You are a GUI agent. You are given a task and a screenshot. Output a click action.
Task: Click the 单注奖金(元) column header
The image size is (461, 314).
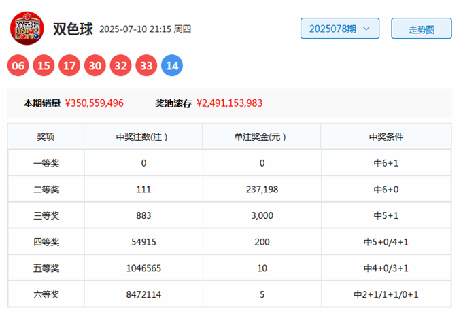(261, 137)
